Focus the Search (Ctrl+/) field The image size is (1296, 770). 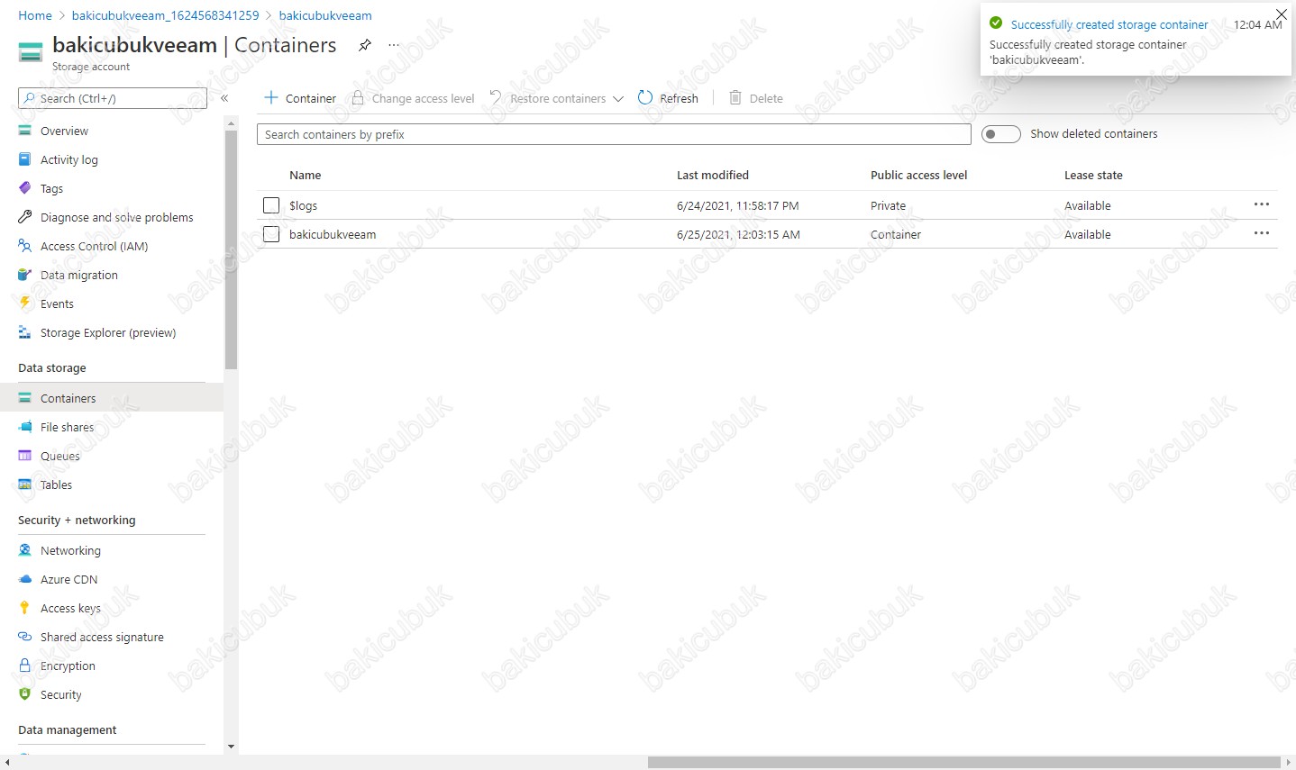(x=113, y=98)
